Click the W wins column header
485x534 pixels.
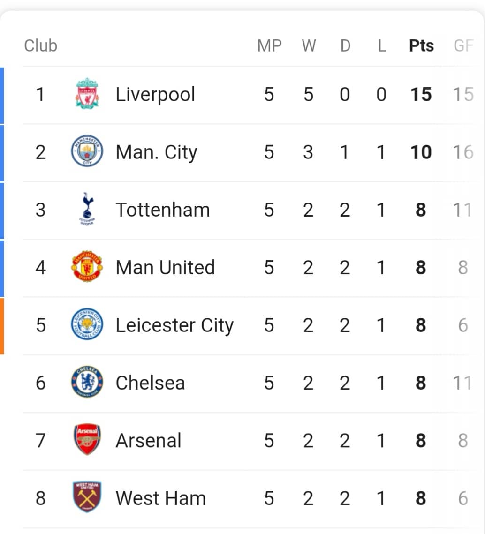click(x=309, y=45)
